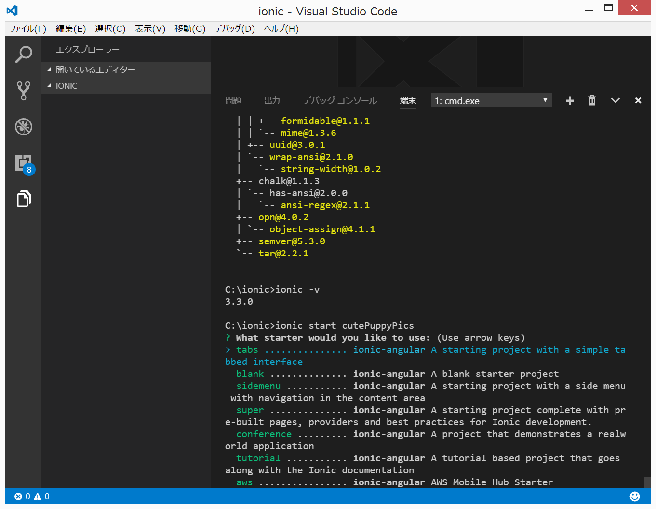Open the cmd.exe terminal selector dropdown

(491, 100)
